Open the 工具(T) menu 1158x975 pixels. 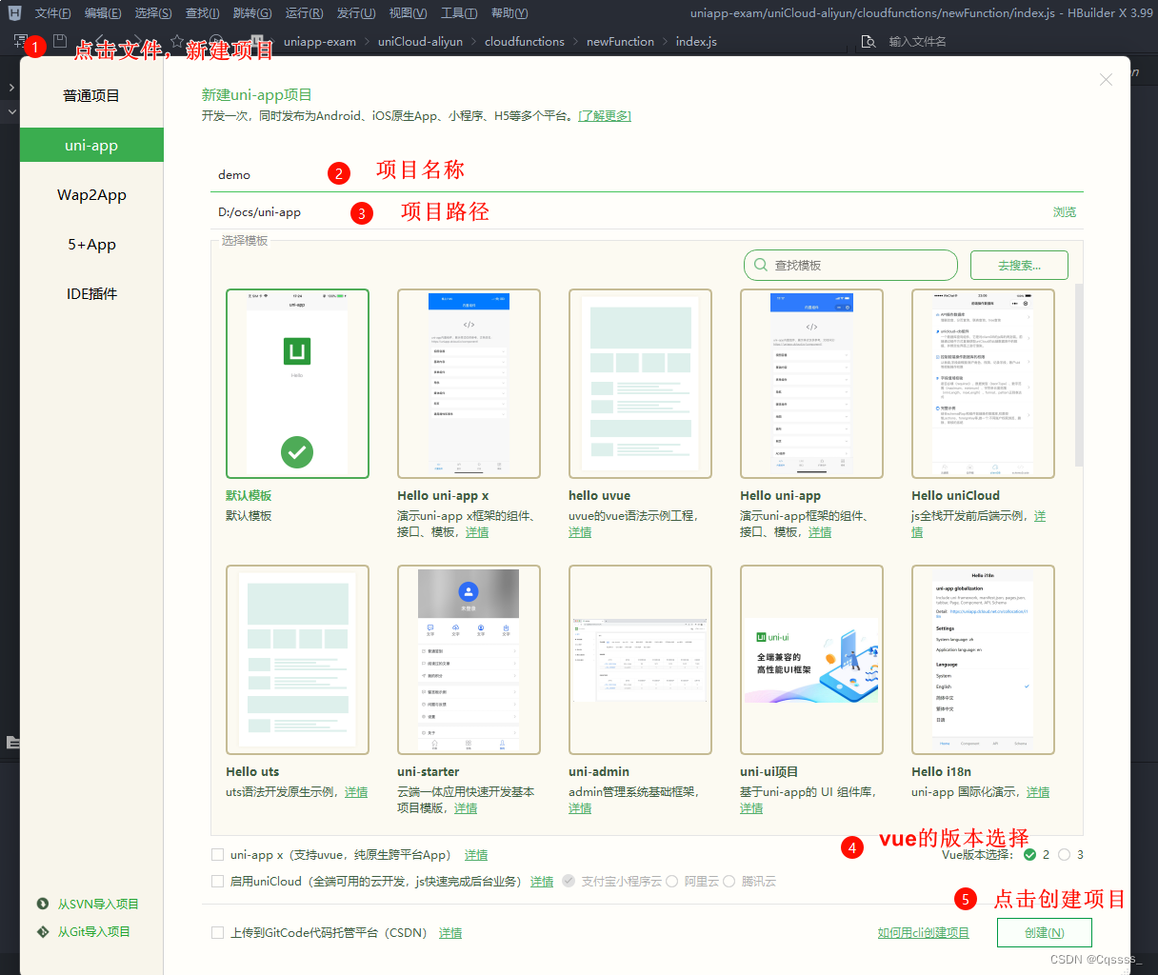click(x=459, y=13)
